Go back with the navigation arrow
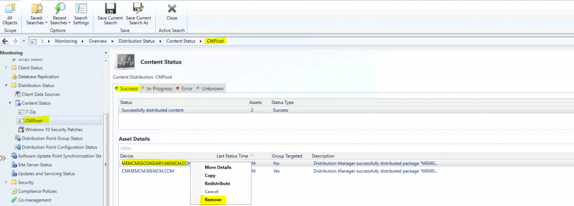 tap(5, 41)
